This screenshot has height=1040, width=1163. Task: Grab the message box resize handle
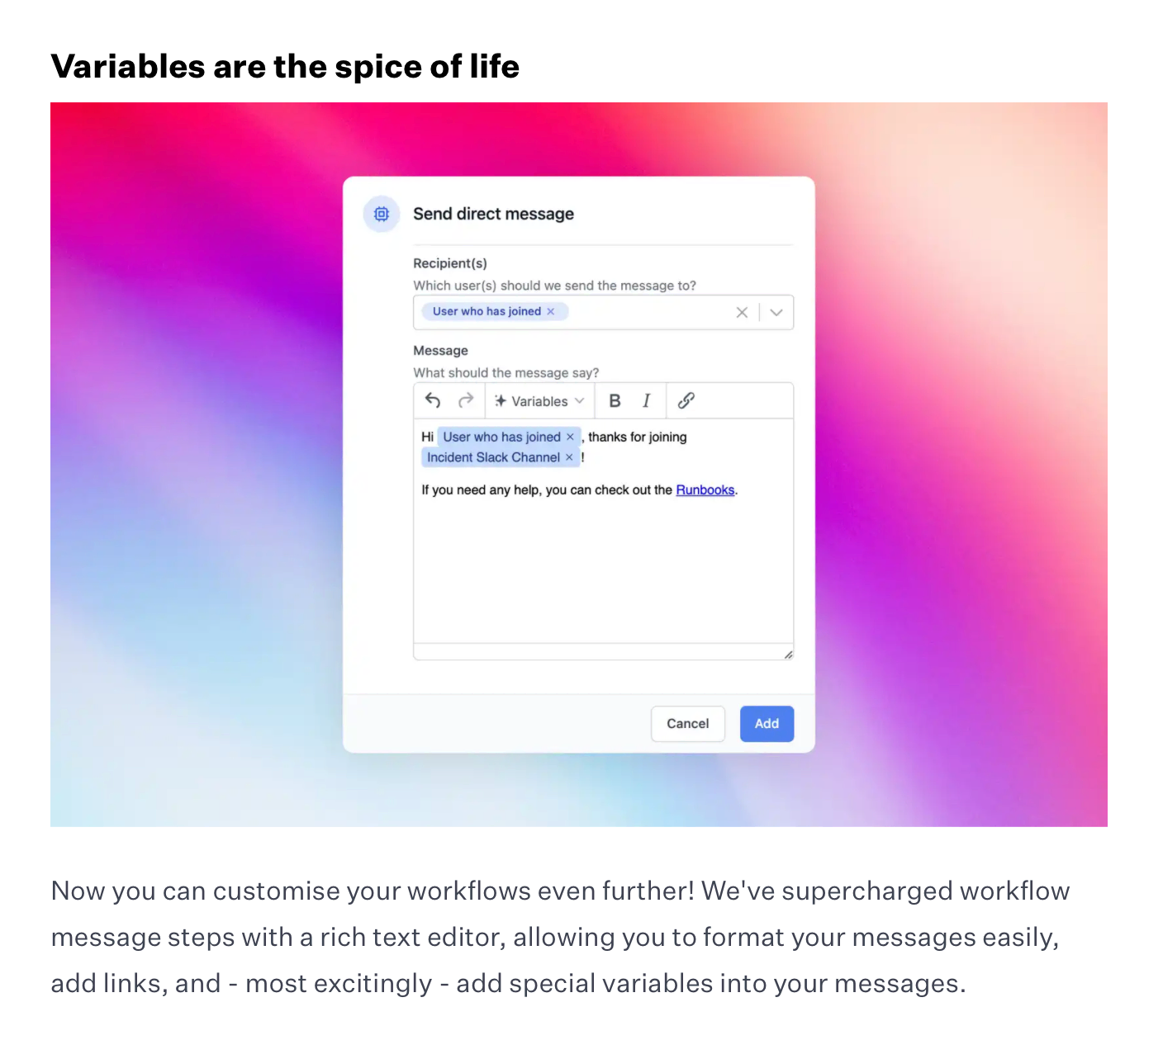tap(788, 655)
